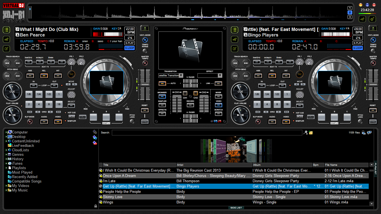Expand the Desktop tree node
This screenshot has height=214, width=381.
click(6, 137)
